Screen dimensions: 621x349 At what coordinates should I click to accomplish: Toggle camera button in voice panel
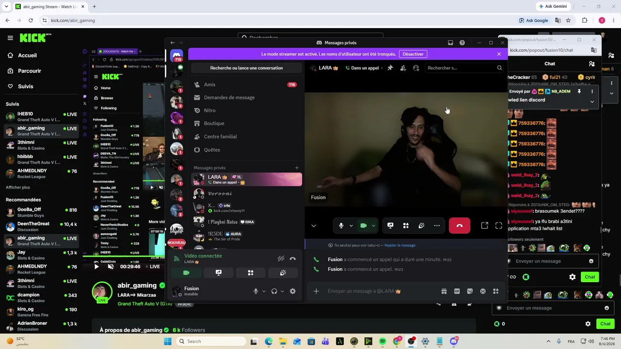(186, 273)
